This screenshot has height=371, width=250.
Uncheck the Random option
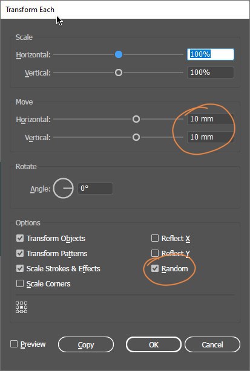pos(155,268)
